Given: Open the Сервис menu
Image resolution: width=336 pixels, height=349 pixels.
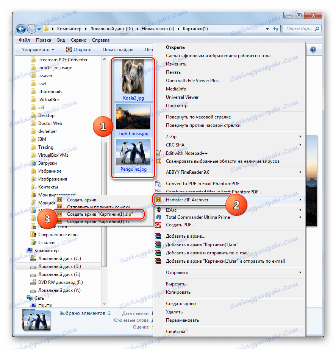Looking at the screenshot, I should 78,40.
